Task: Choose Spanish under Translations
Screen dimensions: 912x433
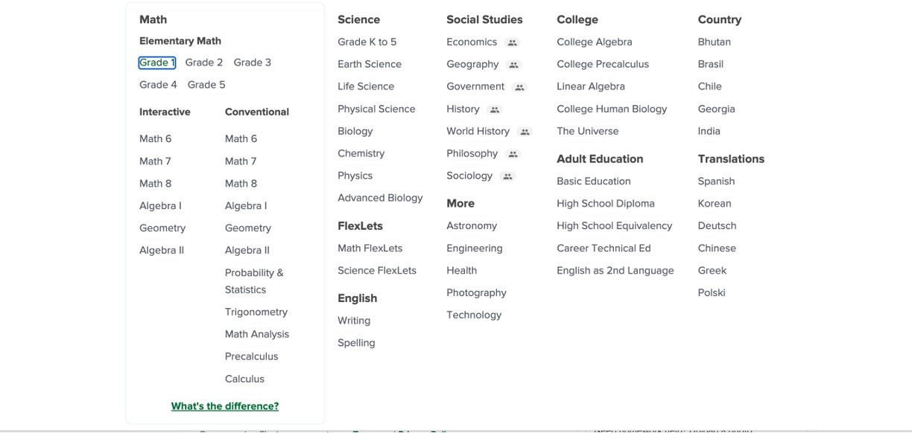Action: coord(717,181)
